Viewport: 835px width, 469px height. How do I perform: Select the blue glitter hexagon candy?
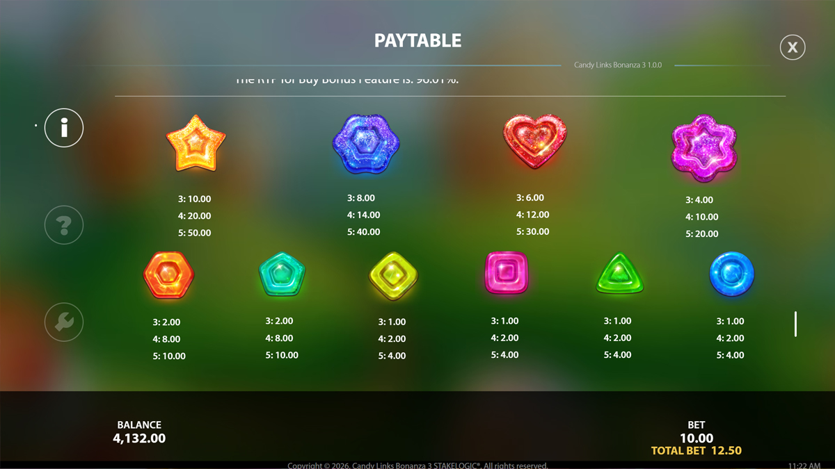pos(366,145)
